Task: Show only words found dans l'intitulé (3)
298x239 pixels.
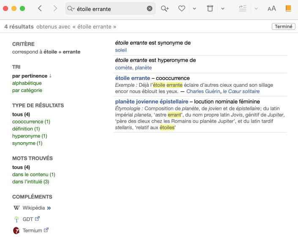Action: (x=31, y=181)
